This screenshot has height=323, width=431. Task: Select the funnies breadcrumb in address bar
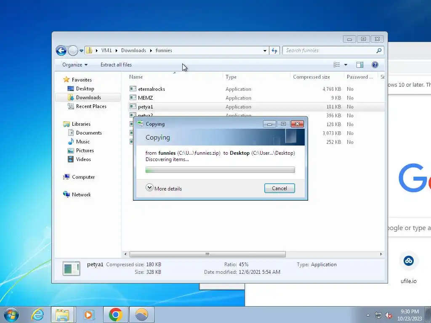[x=164, y=50]
